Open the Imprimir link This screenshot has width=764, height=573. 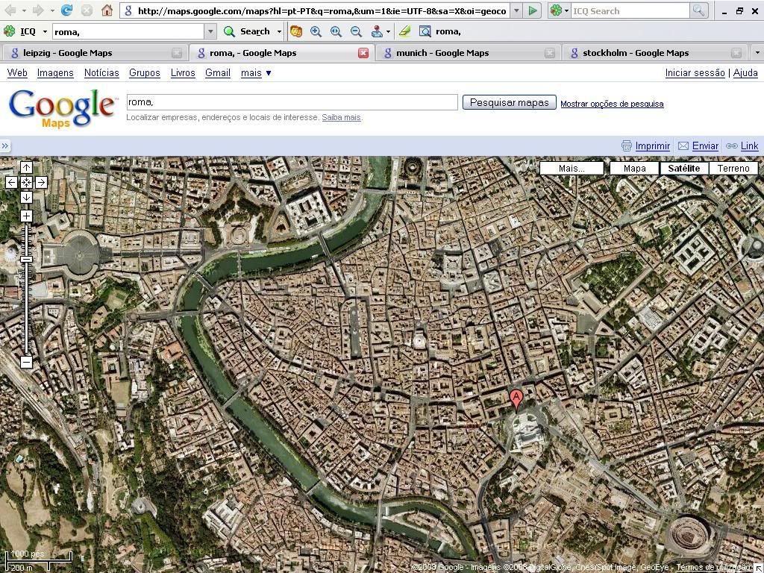pos(652,146)
